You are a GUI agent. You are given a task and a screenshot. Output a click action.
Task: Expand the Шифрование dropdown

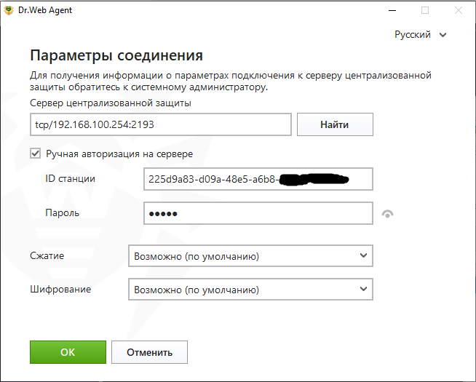[250, 290]
